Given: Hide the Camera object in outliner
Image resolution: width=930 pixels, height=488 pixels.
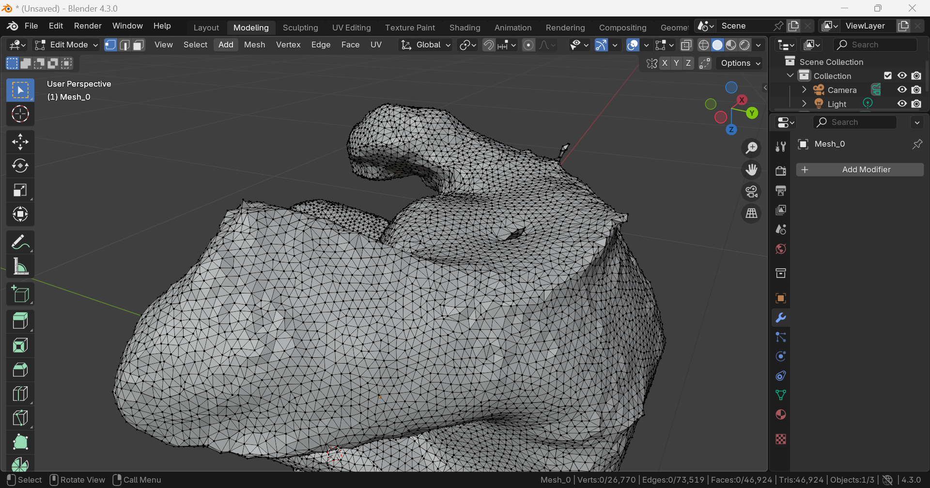Looking at the screenshot, I should [901, 90].
